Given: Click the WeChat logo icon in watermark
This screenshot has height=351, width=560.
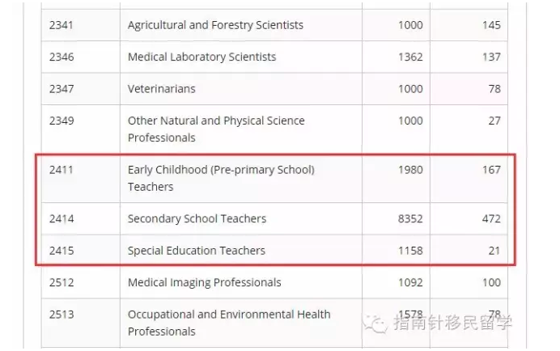Looking at the screenshot, I should [375, 324].
